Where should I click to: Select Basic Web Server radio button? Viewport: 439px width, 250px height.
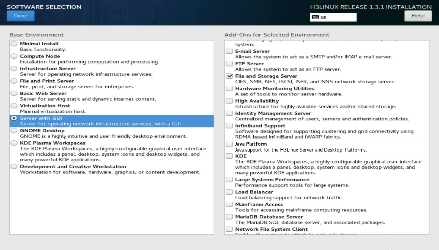(x=14, y=93)
